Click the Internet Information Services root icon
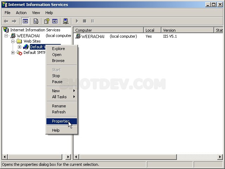 pyautogui.click(x=6, y=30)
